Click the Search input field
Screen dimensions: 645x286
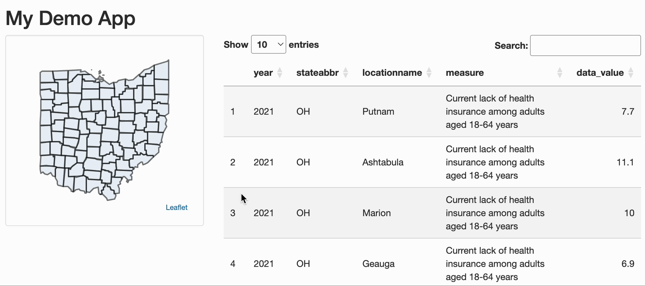(x=585, y=45)
